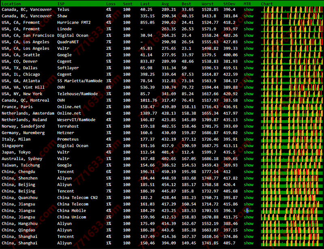Show MTR for Montreal OVH row

pyautogui.click(x=248, y=100)
